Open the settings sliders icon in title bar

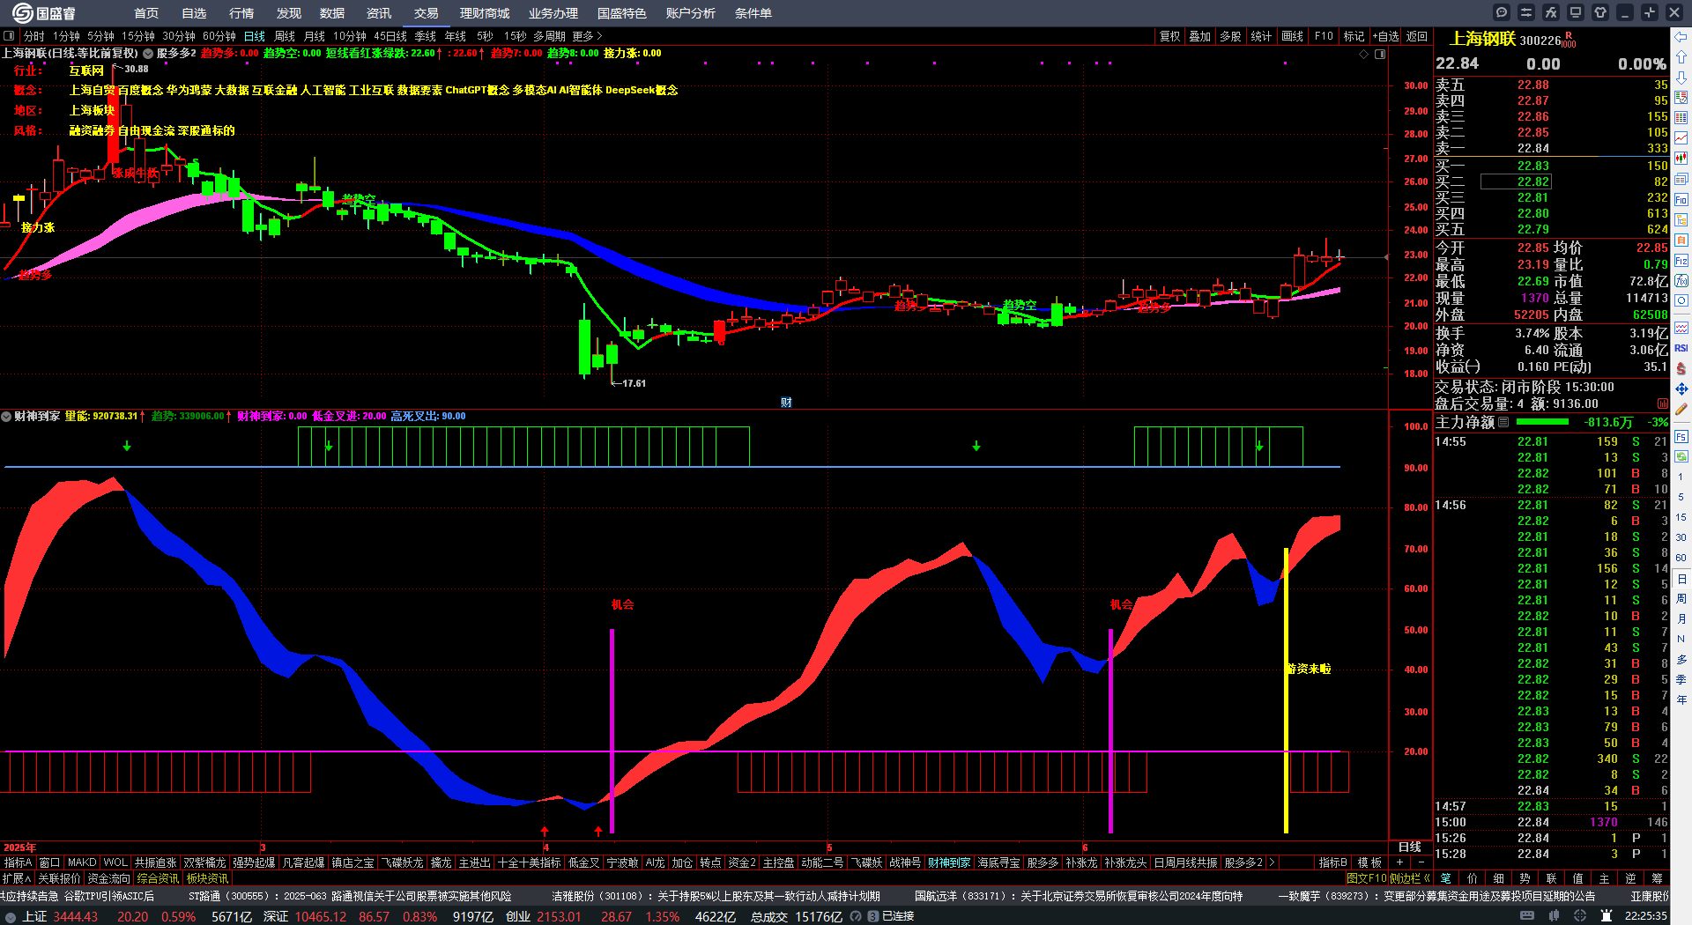(x=1526, y=12)
